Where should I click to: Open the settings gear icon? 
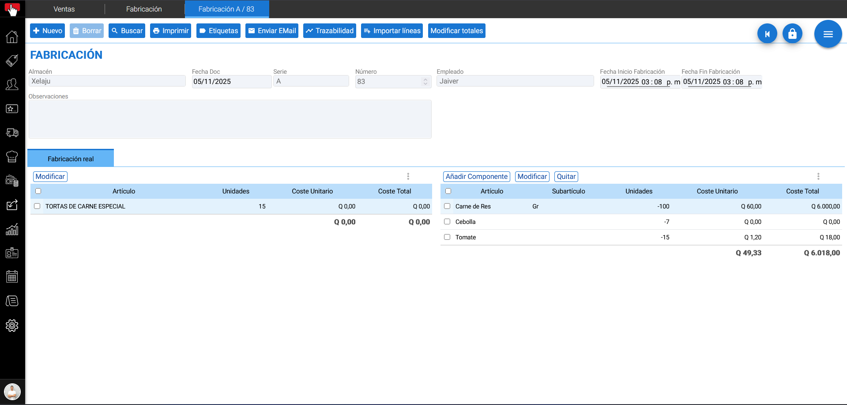(x=12, y=326)
